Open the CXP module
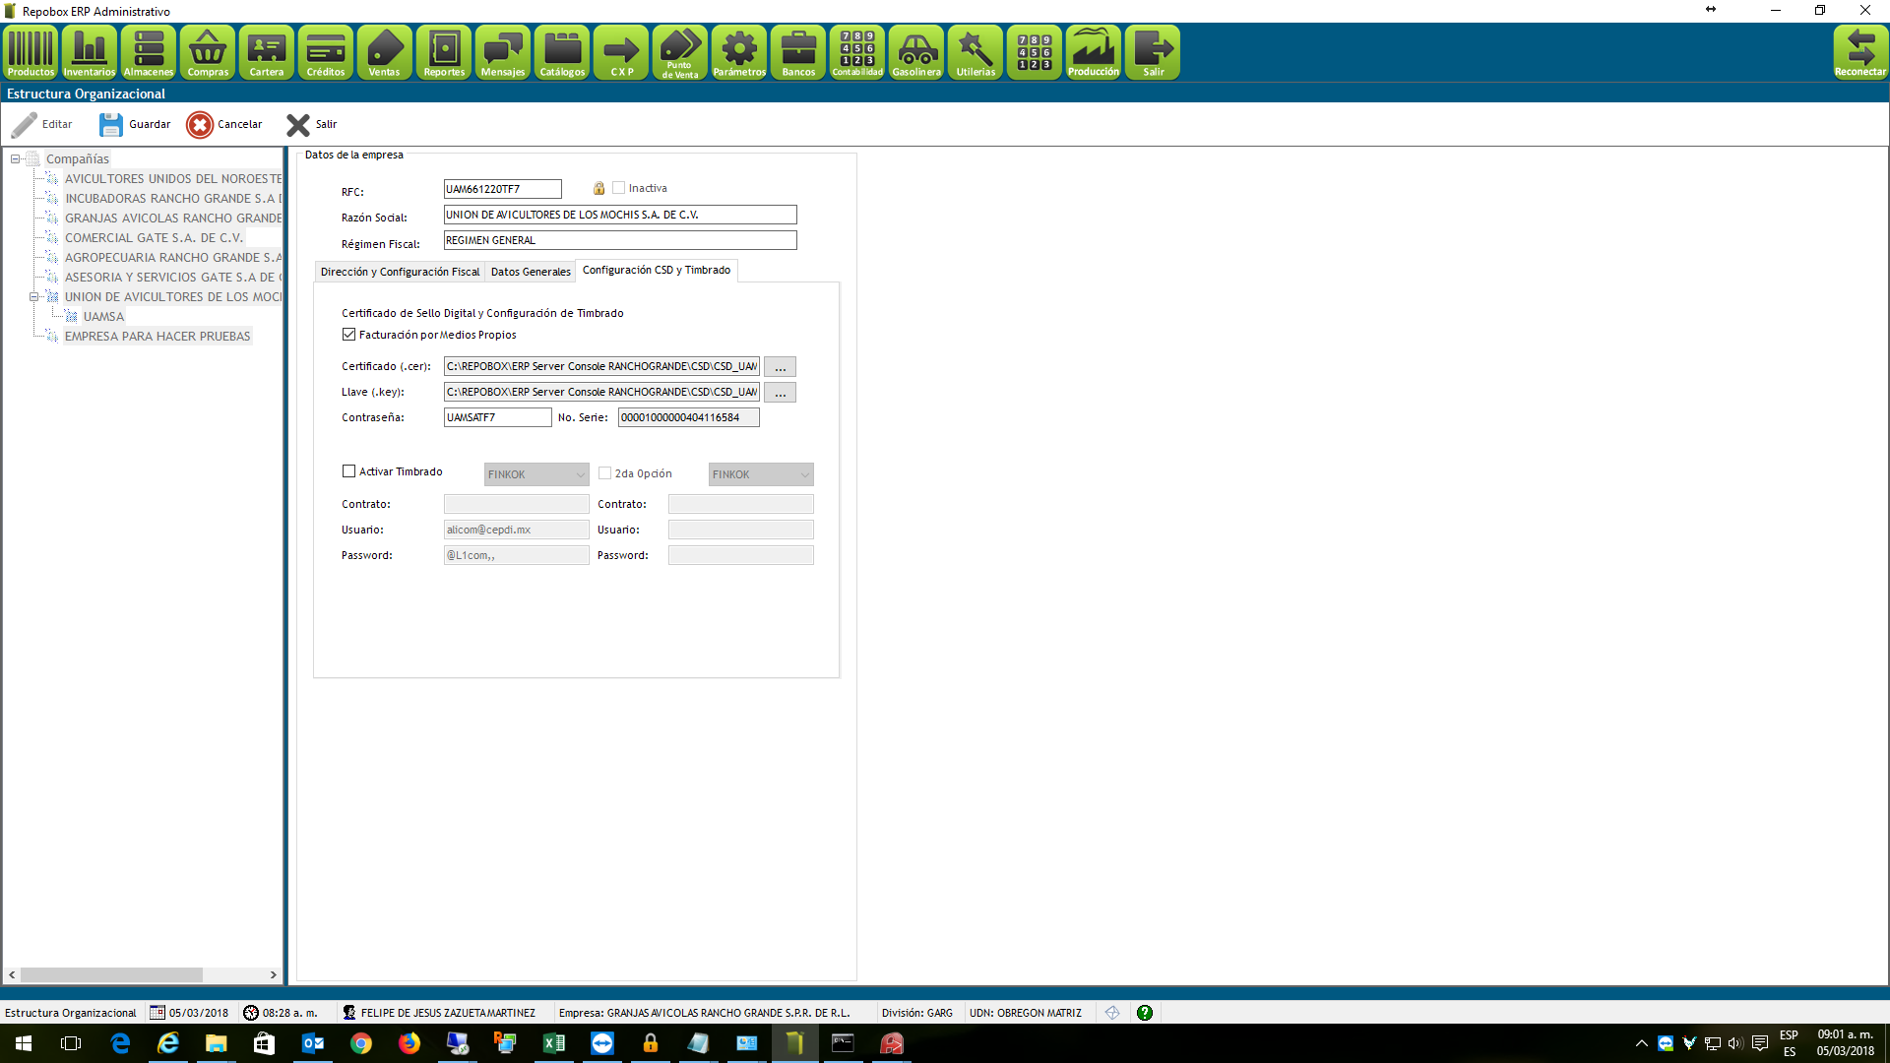Image resolution: width=1890 pixels, height=1063 pixels. pos(621,52)
